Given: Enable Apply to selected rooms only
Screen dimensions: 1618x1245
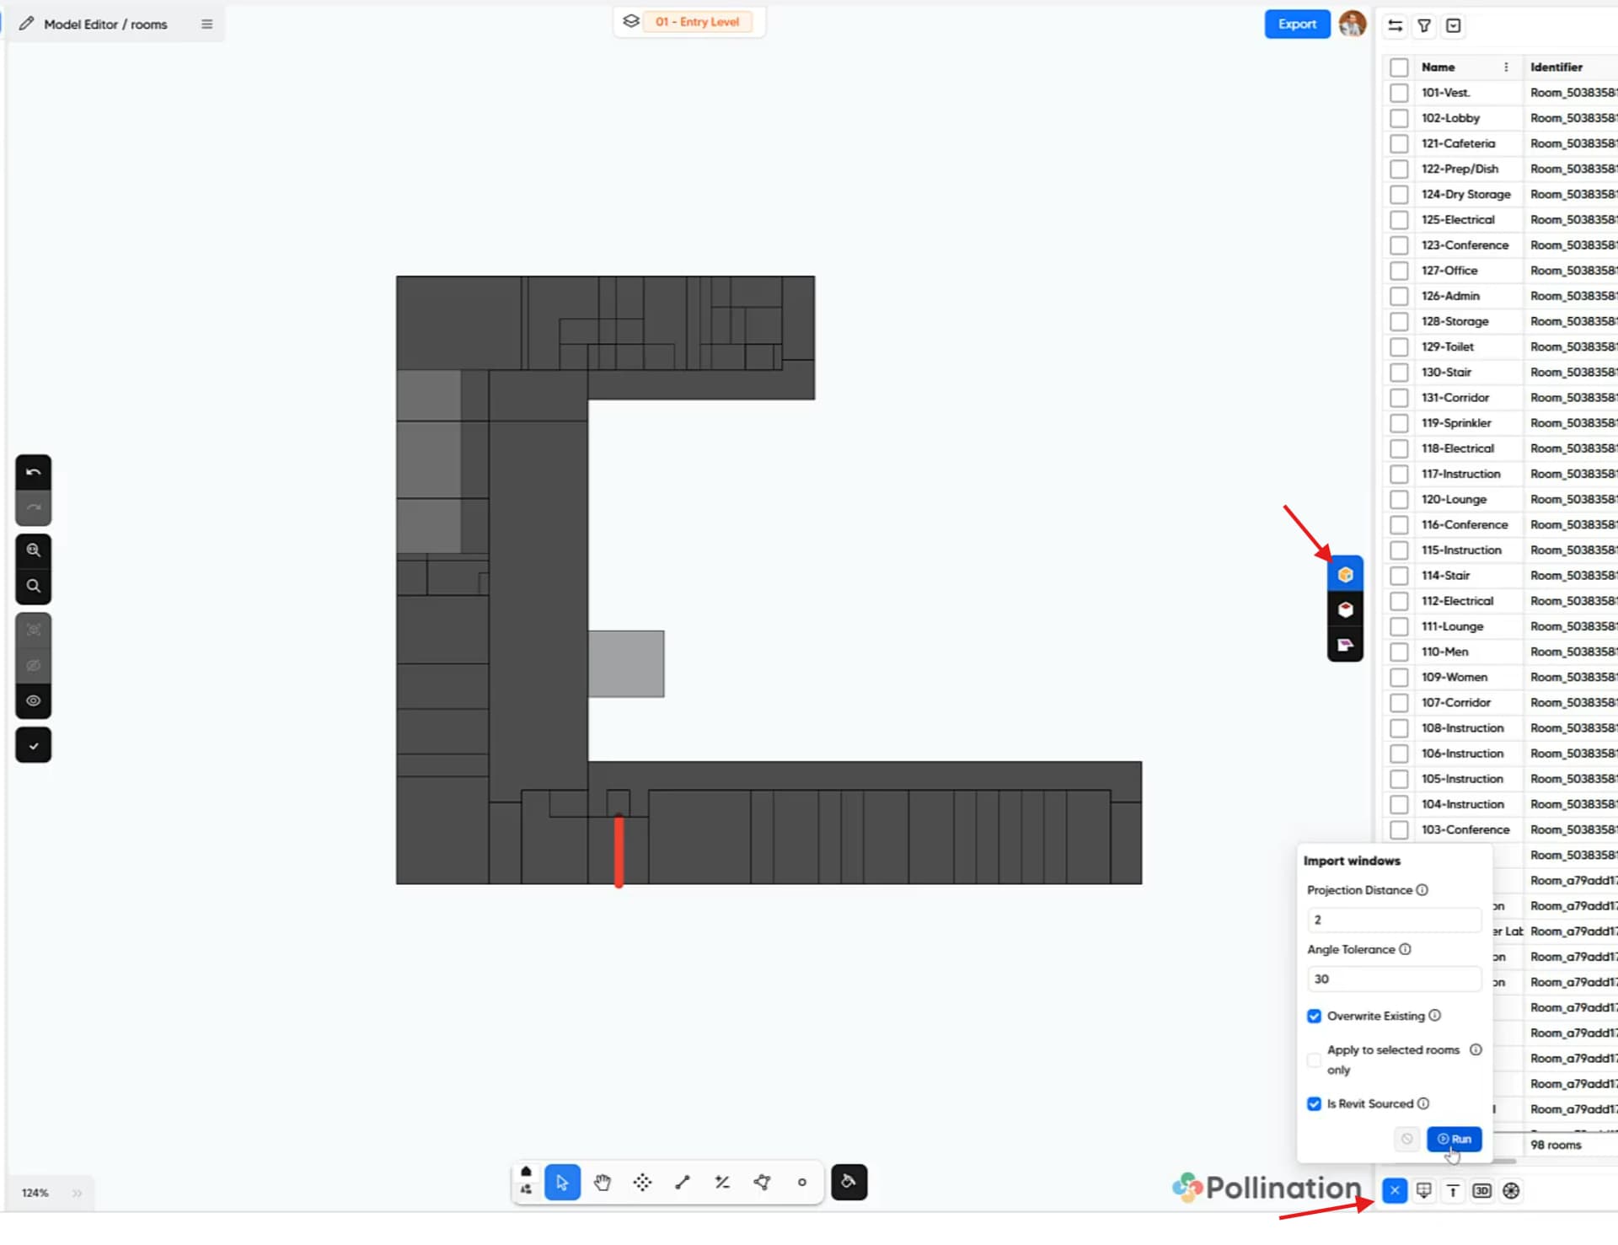Looking at the screenshot, I should pos(1314,1060).
